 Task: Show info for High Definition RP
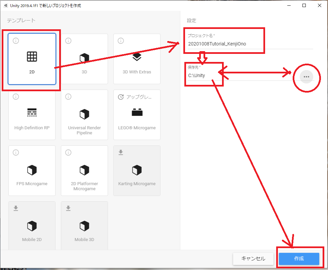point(16,97)
